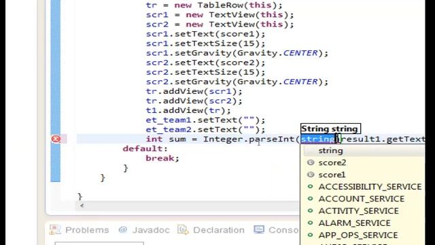Click 'et_team2.setText("");' line
The image size is (435, 245).
205,129
